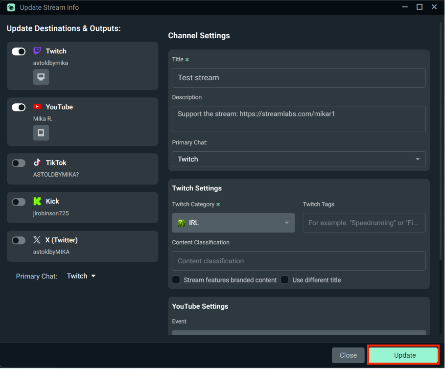Open the Twitch Category IRL dropdown
The height and width of the screenshot is (369, 445).
234,223
